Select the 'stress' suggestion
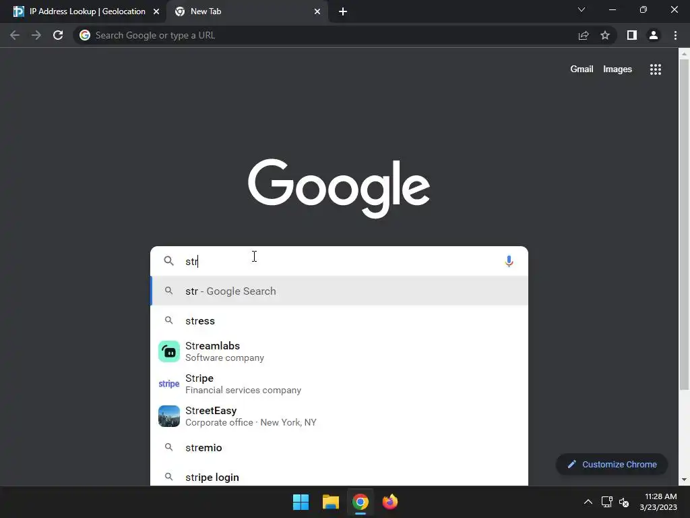The height and width of the screenshot is (518, 690). pos(339,320)
